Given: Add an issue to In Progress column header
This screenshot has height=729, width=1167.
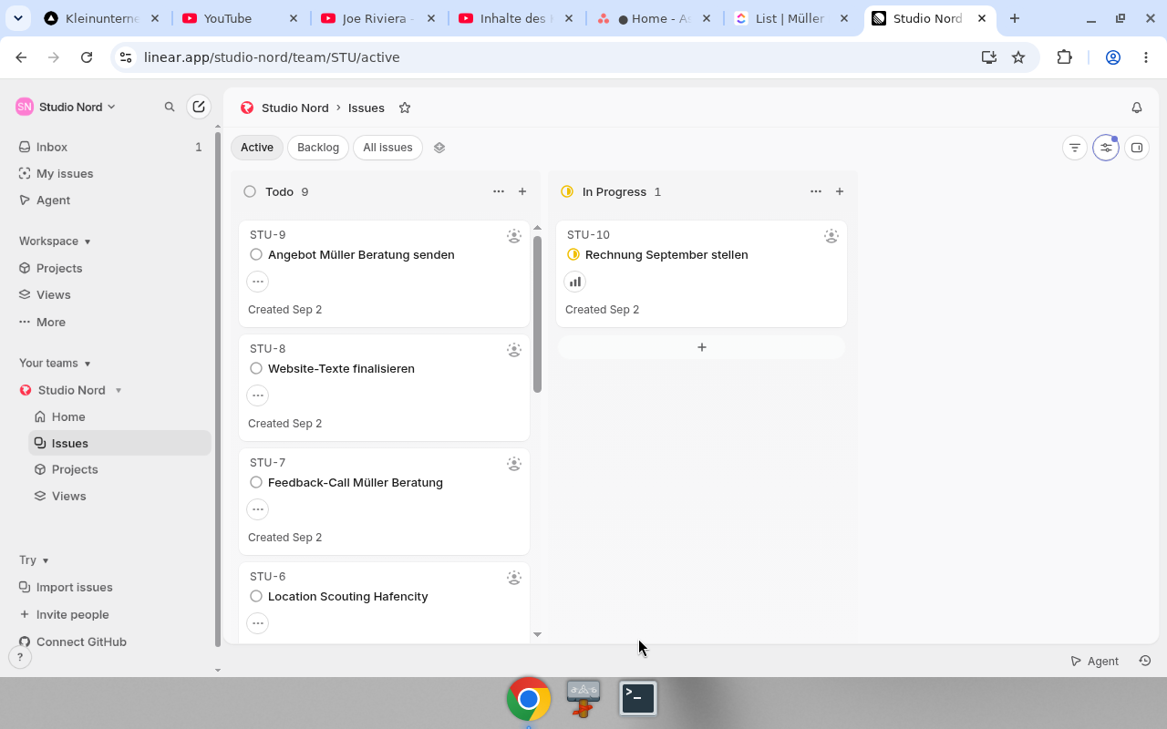Looking at the screenshot, I should click(x=840, y=191).
